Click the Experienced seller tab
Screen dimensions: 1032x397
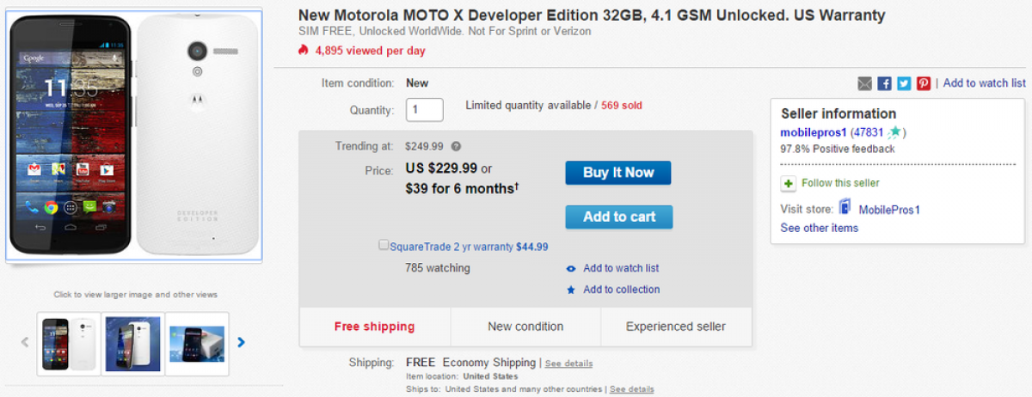[x=675, y=327]
